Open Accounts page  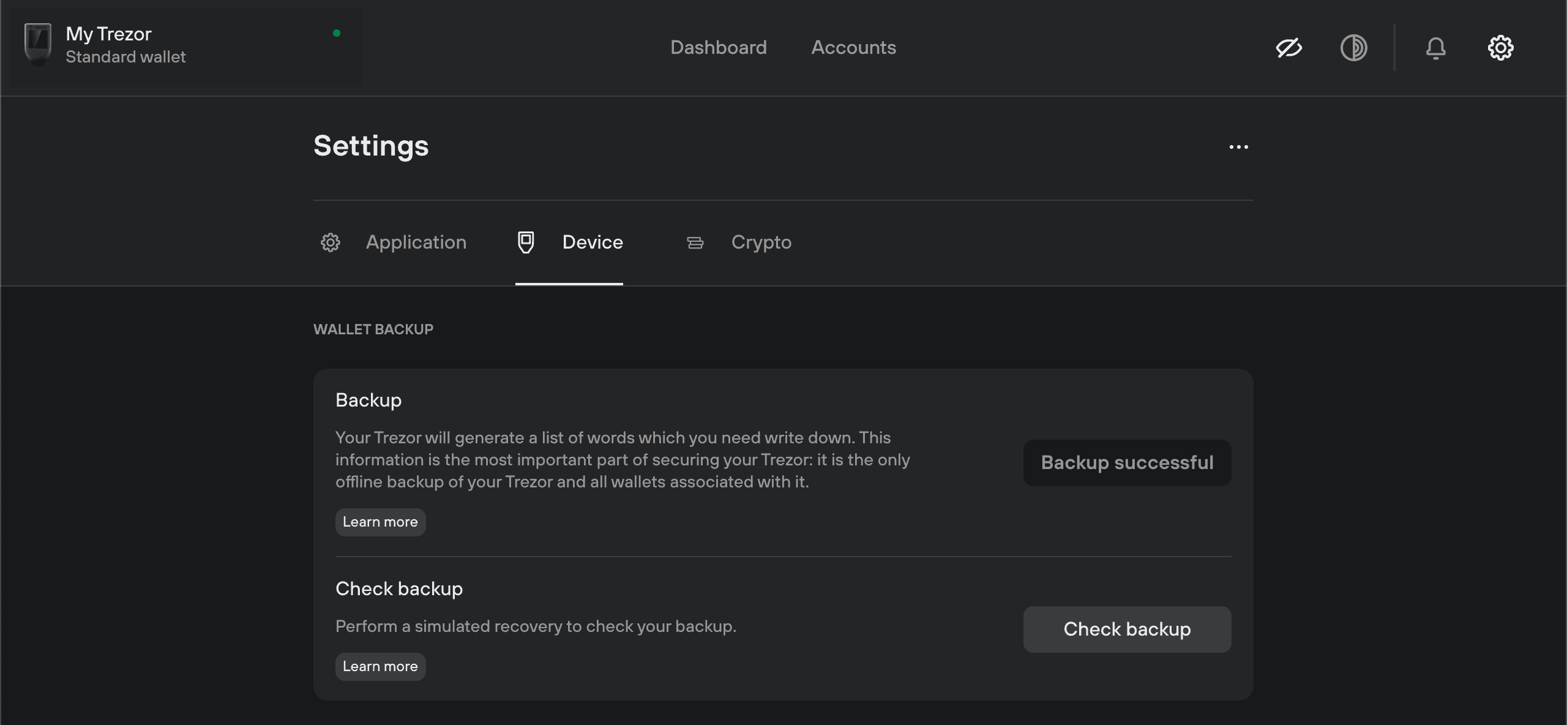pyautogui.click(x=854, y=47)
